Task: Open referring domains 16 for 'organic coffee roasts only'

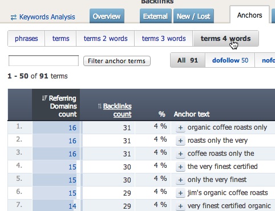Action: coord(72,128)
